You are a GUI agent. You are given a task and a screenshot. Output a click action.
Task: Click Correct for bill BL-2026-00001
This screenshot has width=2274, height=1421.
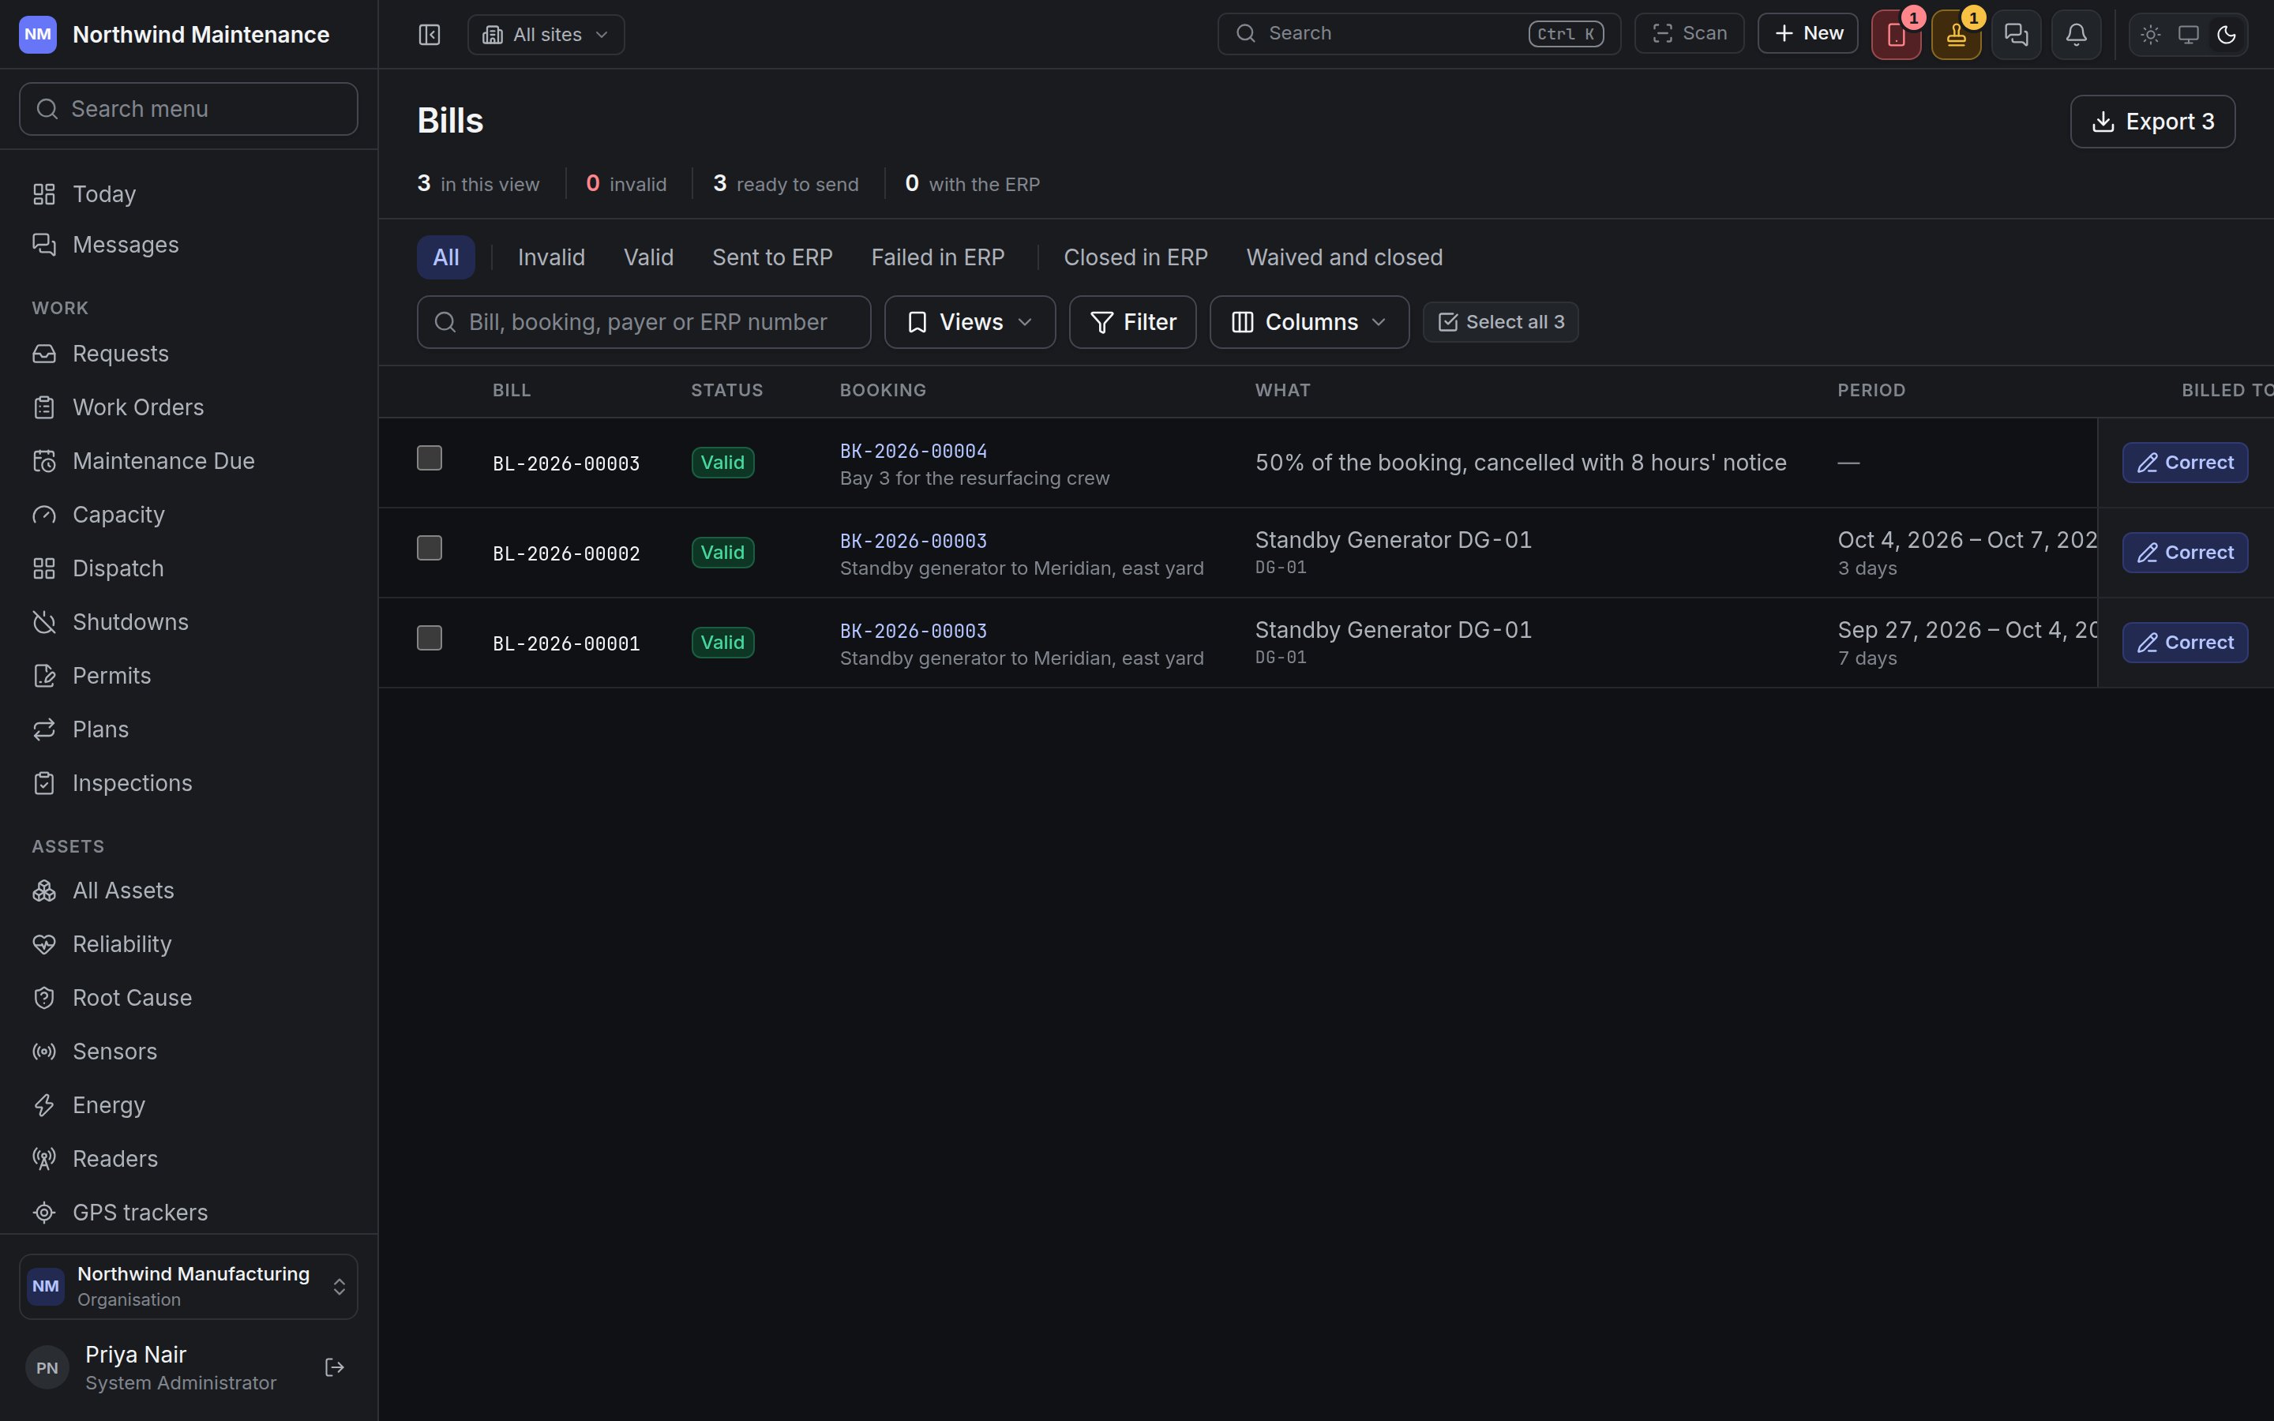pyautogui.click(x=2185, y=643)
